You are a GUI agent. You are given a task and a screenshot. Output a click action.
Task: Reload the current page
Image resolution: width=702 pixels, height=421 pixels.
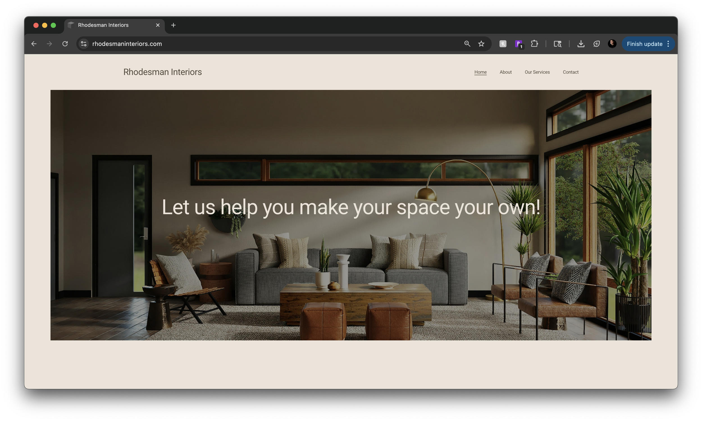coord(65,44)
